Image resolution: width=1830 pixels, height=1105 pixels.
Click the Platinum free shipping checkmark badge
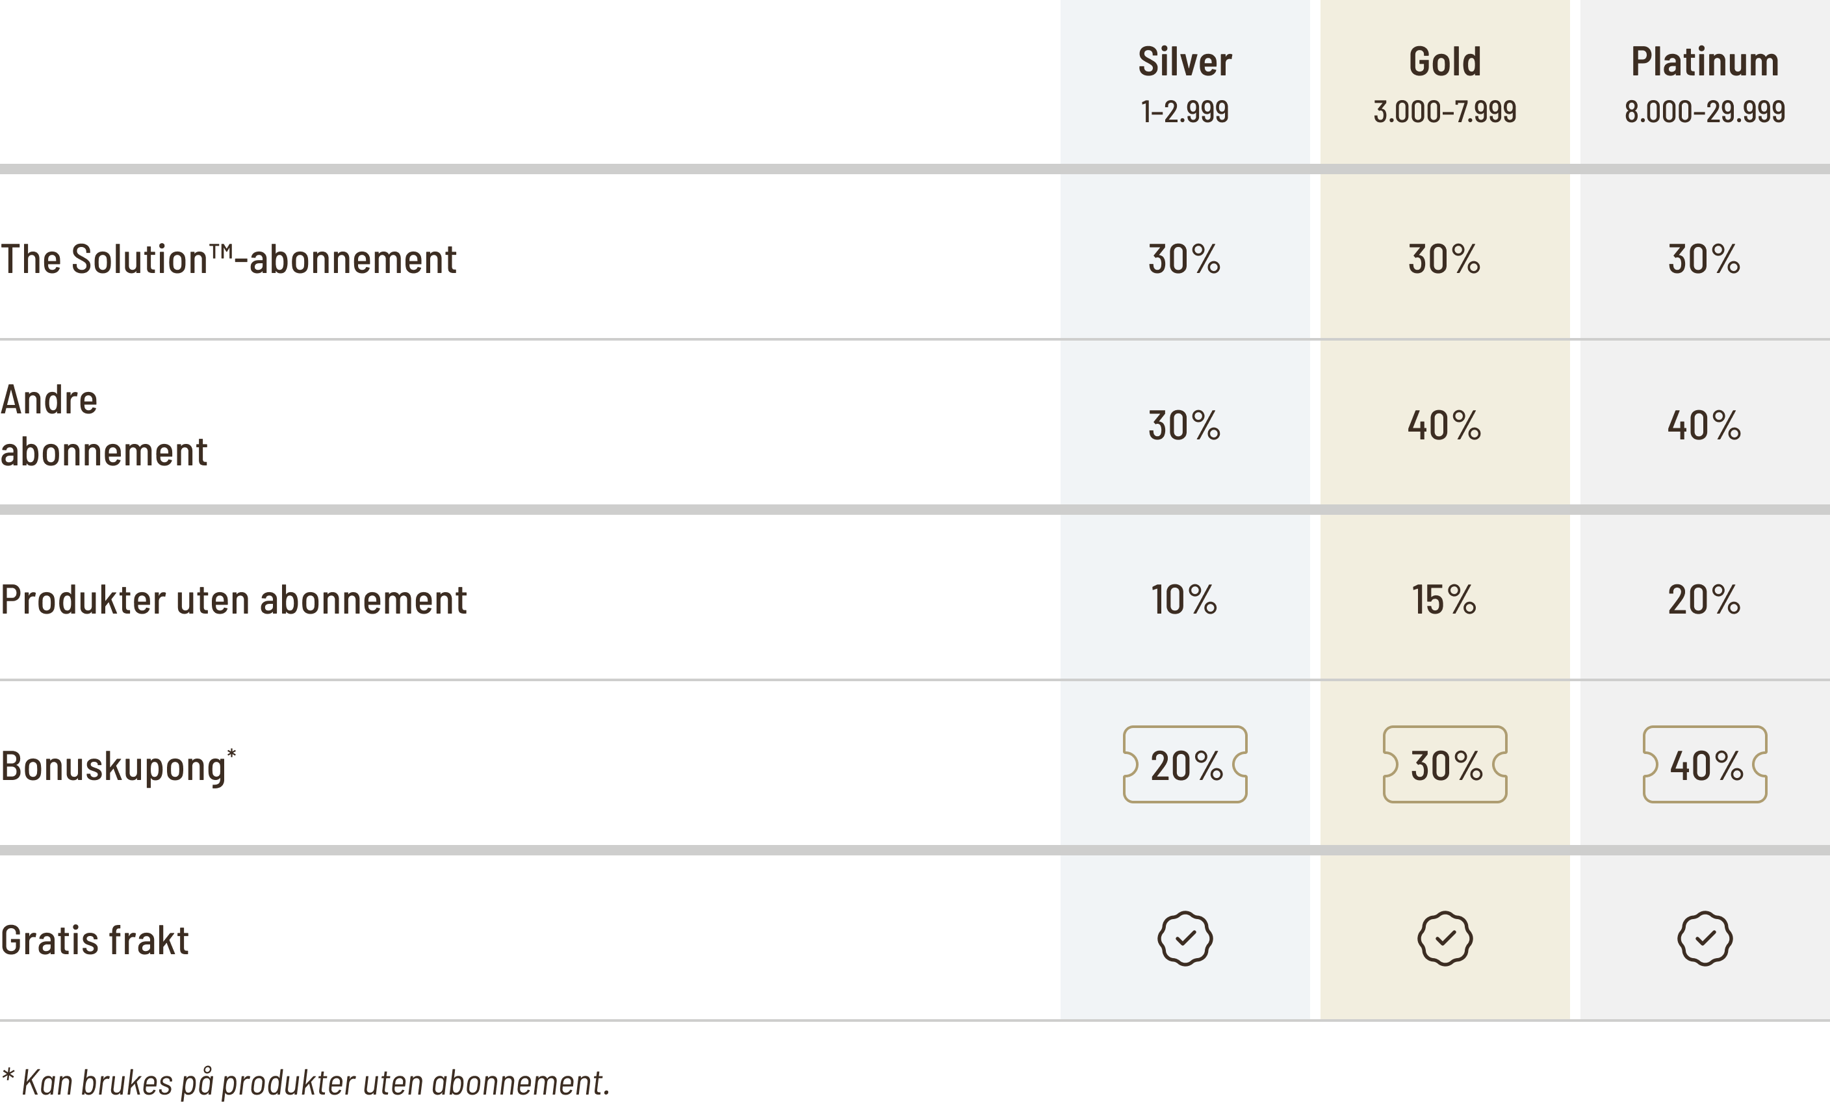pos(1705,939)
